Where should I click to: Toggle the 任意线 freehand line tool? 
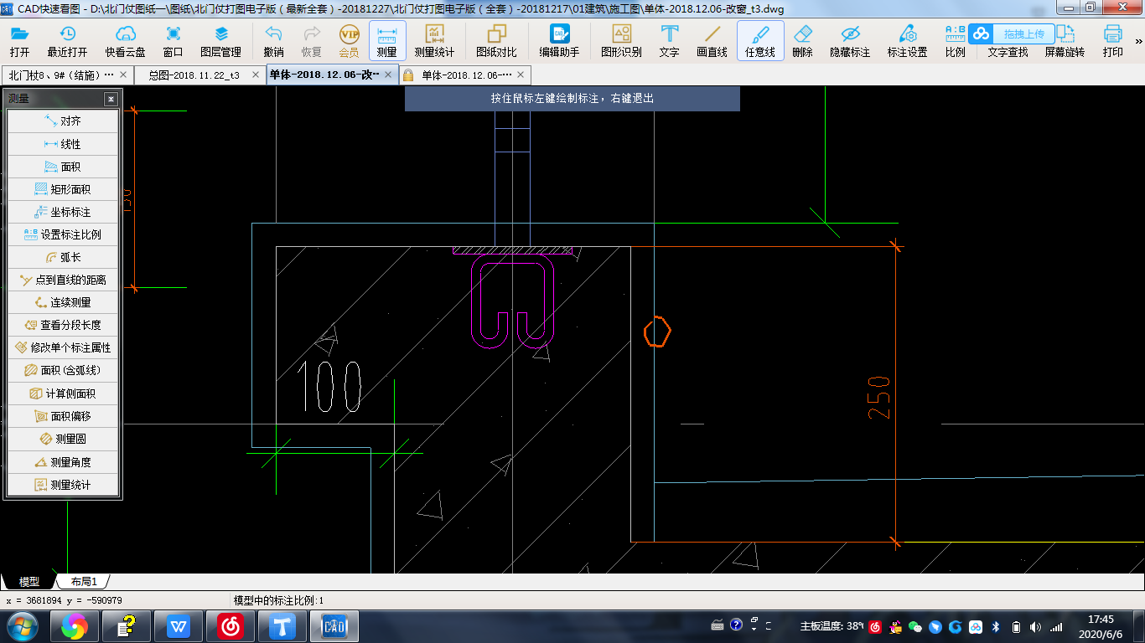click(x=760, y=40)
